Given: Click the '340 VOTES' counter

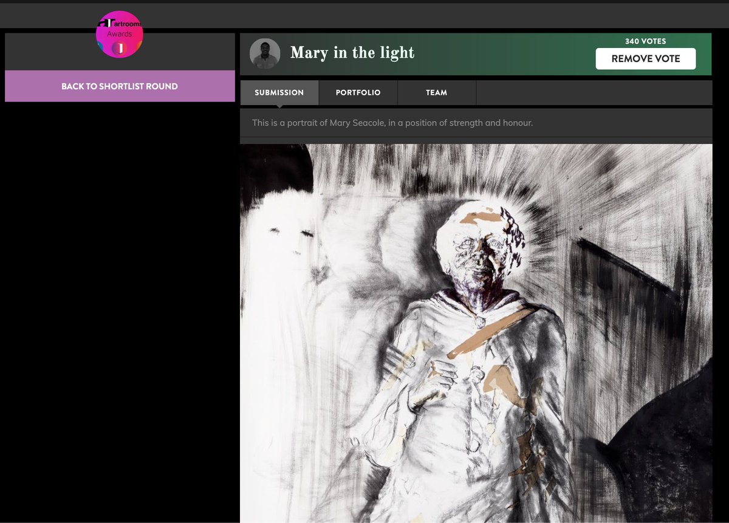Looking at the screenshot, I should pos(646,41).
